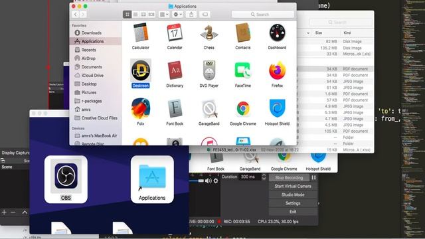Click Stop Recording in OBS
The width and height of the screenshot is (425, 239).
(x=289, y=178)
